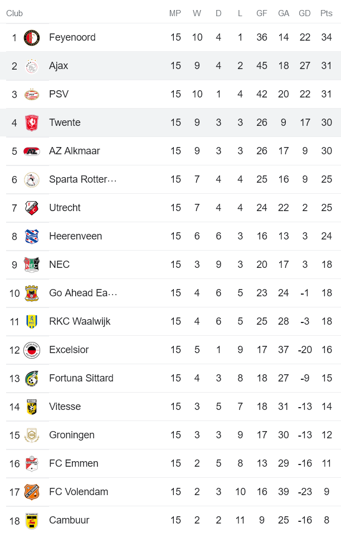Click the Cambuur club crest

tap(32, 521)
